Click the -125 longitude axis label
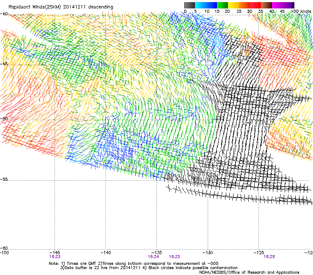313x275 pixels. click(259, 253)
